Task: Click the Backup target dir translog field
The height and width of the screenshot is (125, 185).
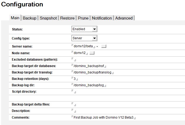Action: pos(93,72)
